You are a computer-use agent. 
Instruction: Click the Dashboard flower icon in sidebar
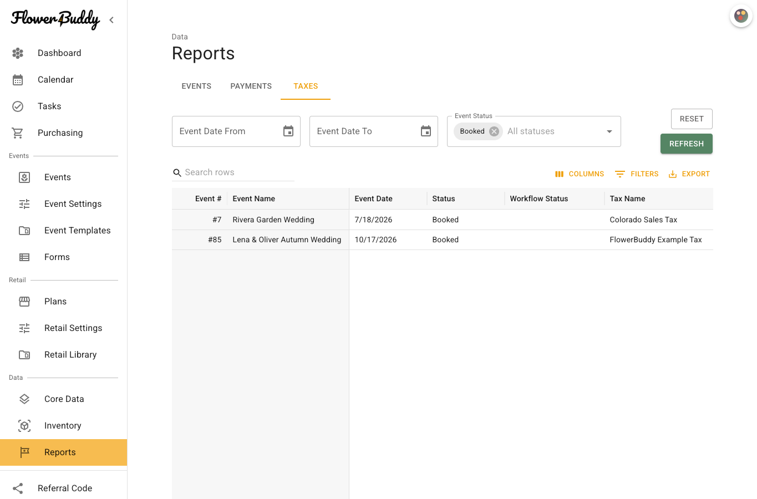18,53
